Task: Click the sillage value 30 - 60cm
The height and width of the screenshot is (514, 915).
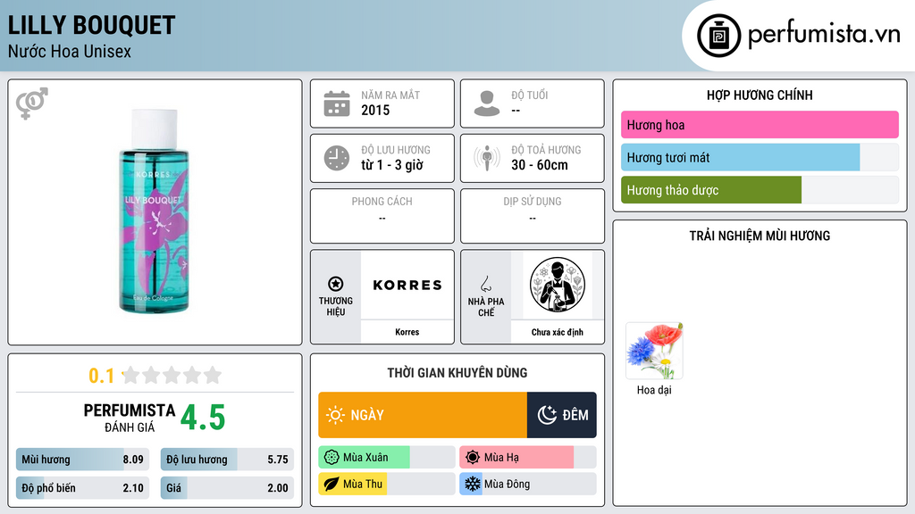Action: pos(539,165)
